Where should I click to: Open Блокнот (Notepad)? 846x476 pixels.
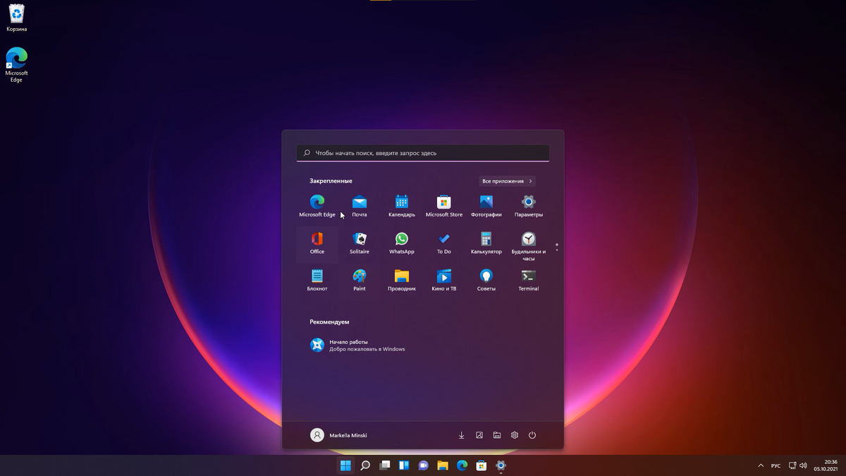coord(317,279)
